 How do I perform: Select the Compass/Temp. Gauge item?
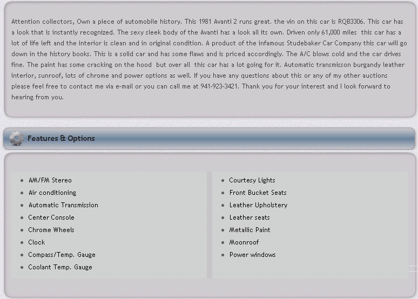pos(62,255)
